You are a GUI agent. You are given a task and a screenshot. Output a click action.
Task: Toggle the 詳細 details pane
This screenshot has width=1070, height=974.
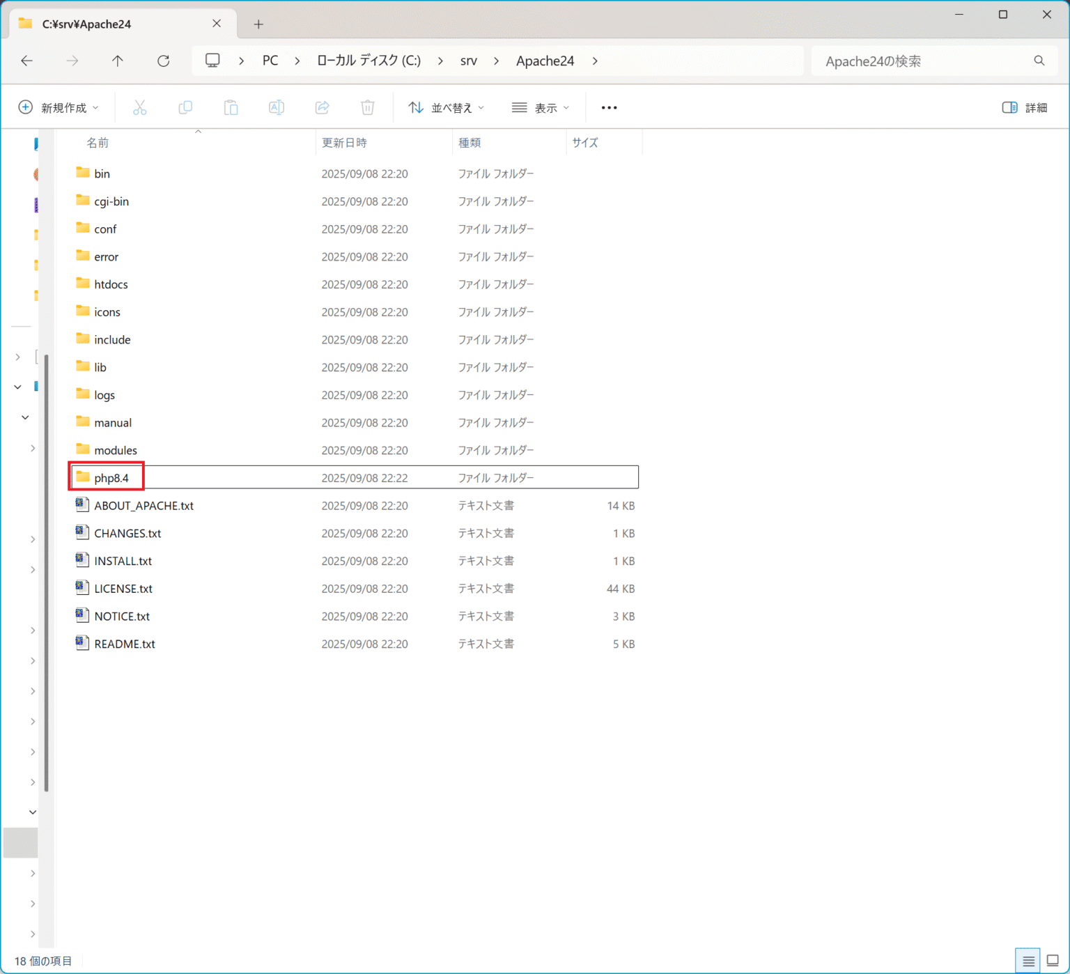pos(1025,107)
